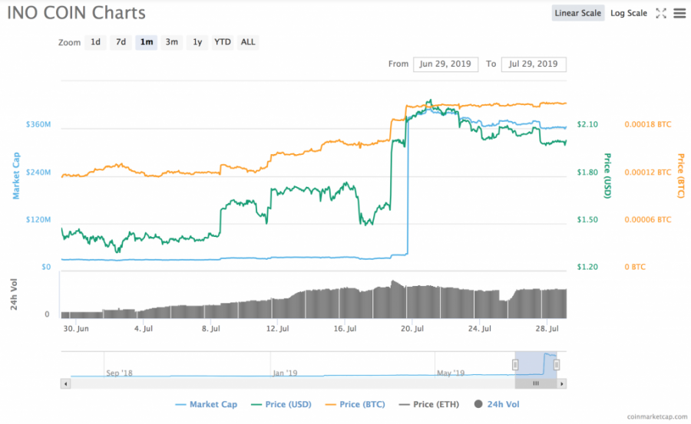Image resolution: width=691 pixels, height=424 pixels.
Task: Toggle fullscreen chart view icon
Action: point(660,13)
